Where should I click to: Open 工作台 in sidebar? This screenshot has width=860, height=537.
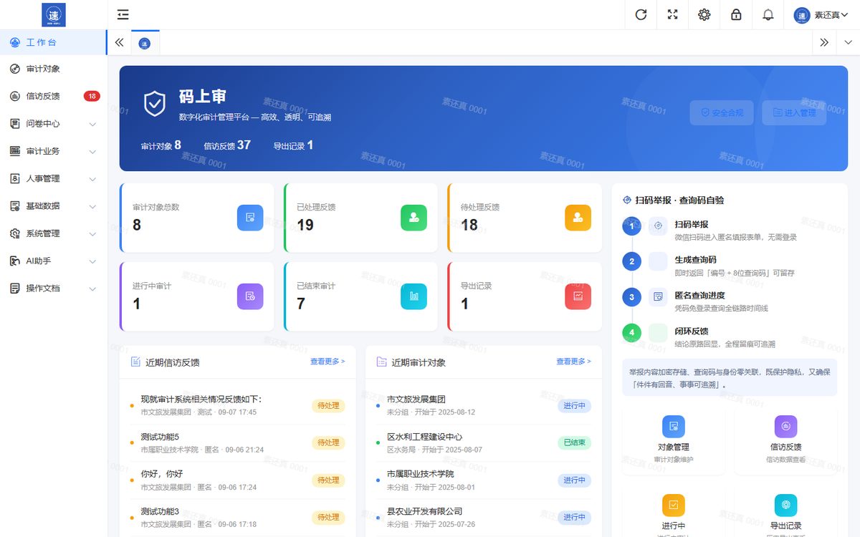(x=54, y=42)
